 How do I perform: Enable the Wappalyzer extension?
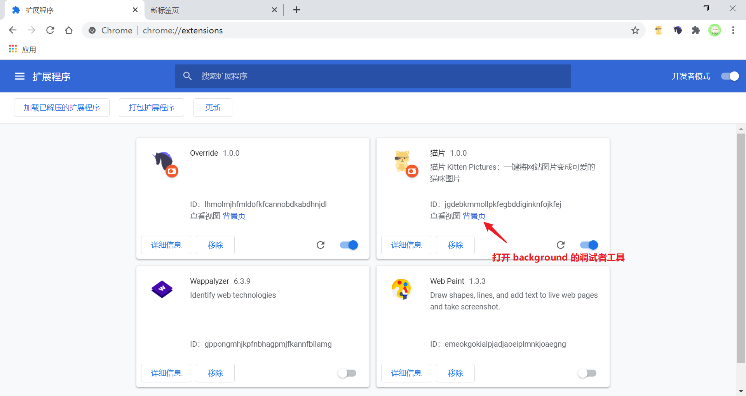coord(347,373)
